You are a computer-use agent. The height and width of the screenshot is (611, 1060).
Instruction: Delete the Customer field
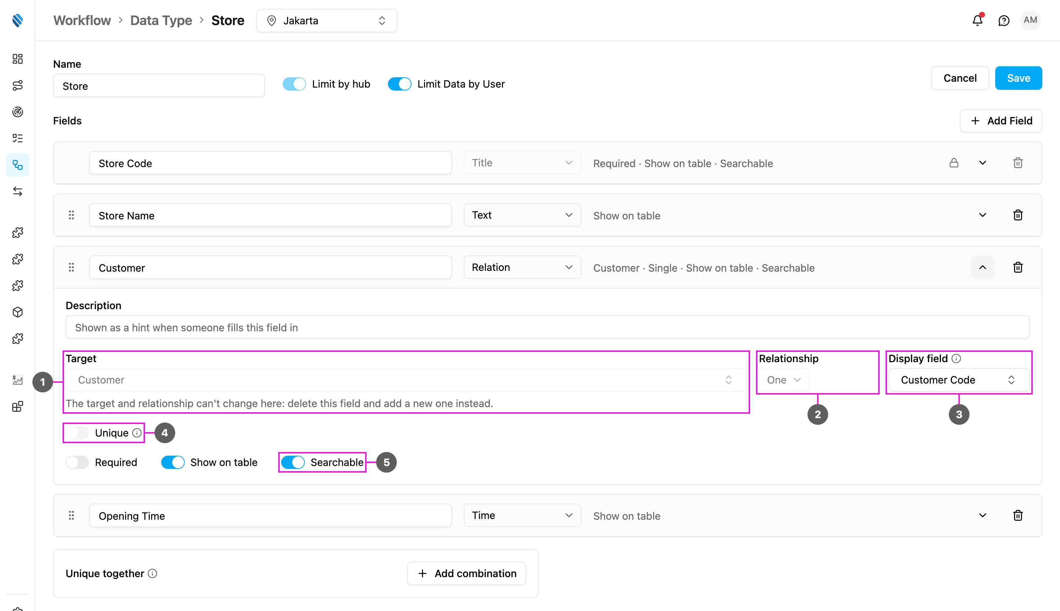click(1018, 267)
